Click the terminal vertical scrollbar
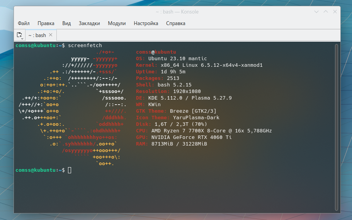 tap(336, 127)
